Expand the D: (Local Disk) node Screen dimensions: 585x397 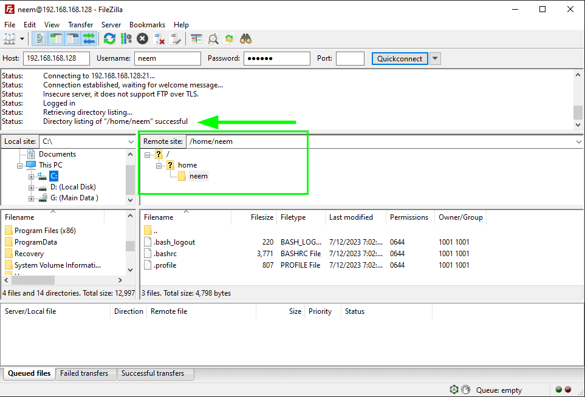coord(32,188)
